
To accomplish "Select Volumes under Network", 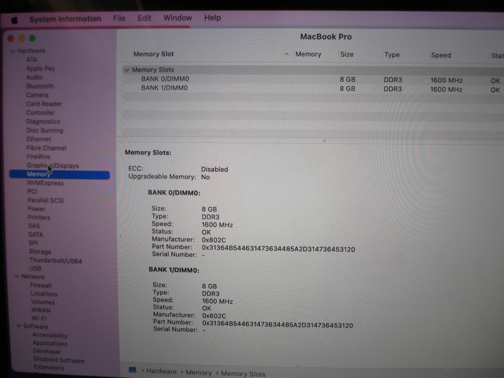I will (x=43, y=302).
